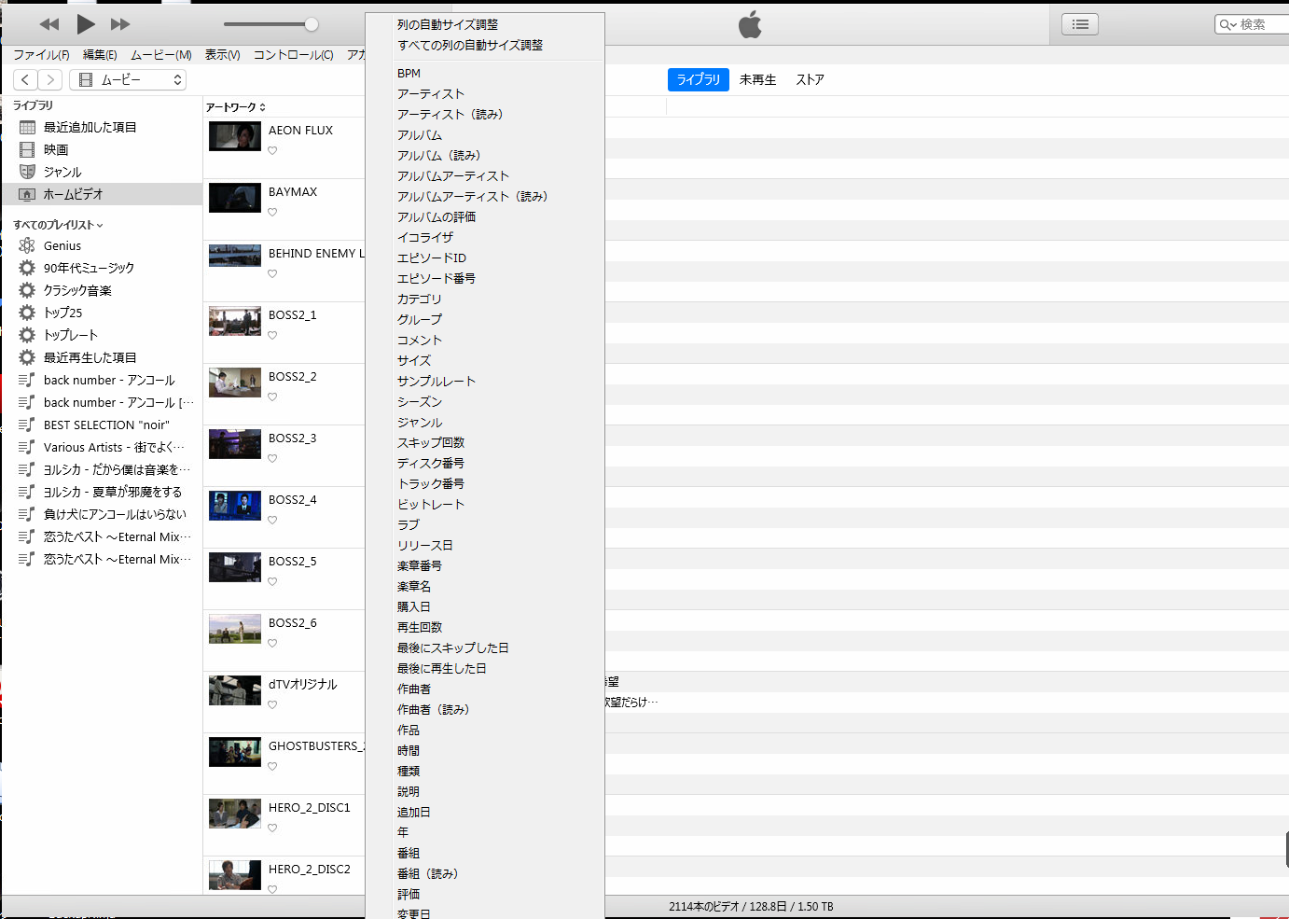This screenshot has height=919, width=1289.
Task: Toggle the love heart under AEON FLUX
Action: pos(272,151)
